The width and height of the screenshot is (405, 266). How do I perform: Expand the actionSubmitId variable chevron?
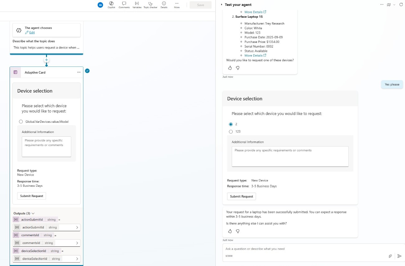[x=77, y=227]
